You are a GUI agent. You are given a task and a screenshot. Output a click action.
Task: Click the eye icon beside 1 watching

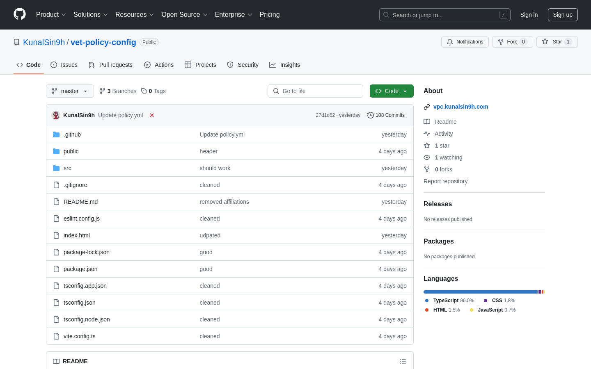tap(427, 157)
